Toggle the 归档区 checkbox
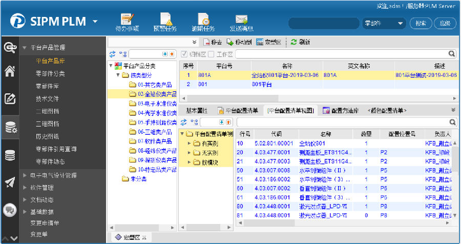 (184, 54)
